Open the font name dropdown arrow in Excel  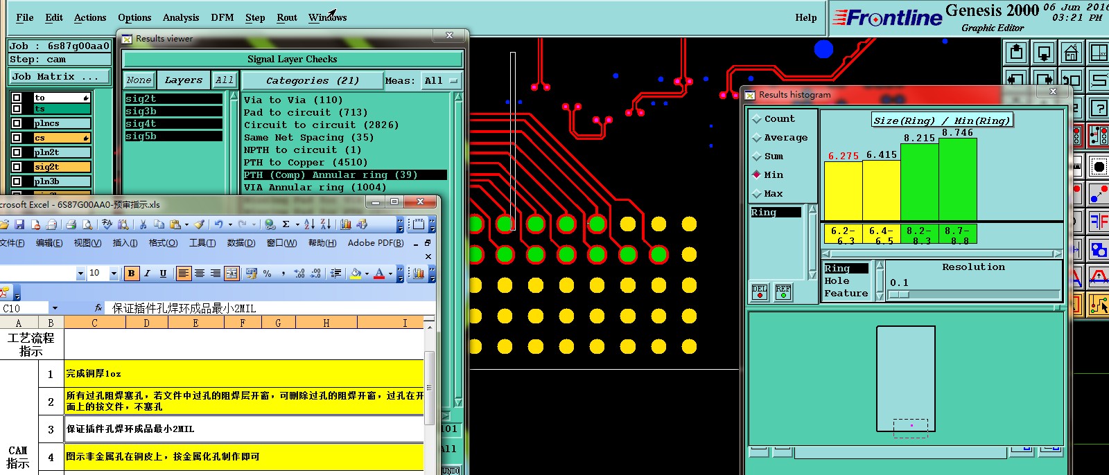80,274
